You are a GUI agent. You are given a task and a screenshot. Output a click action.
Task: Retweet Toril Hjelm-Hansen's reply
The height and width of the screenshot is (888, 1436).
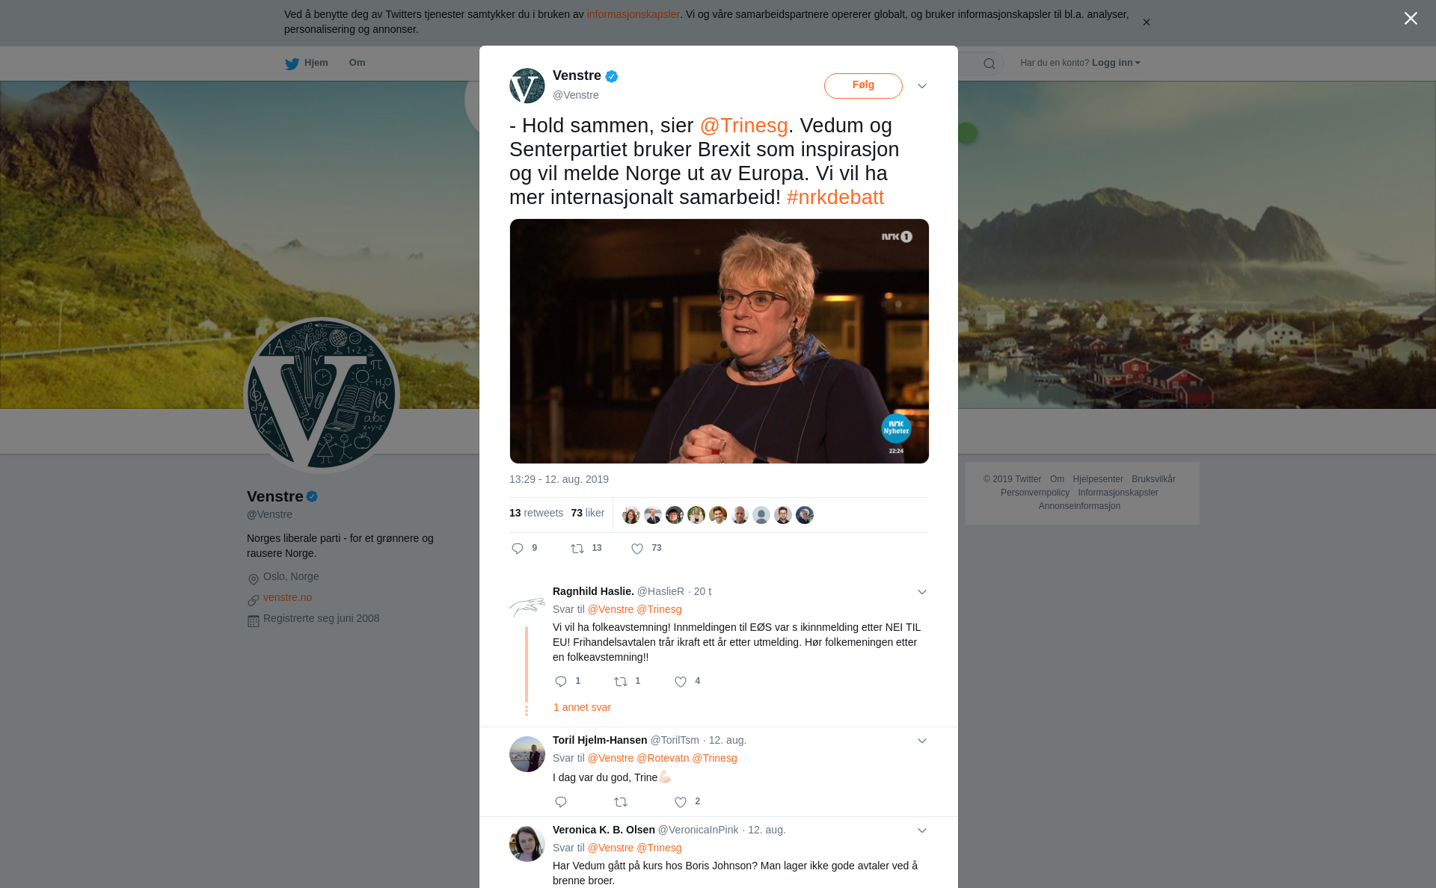[621, 802]
